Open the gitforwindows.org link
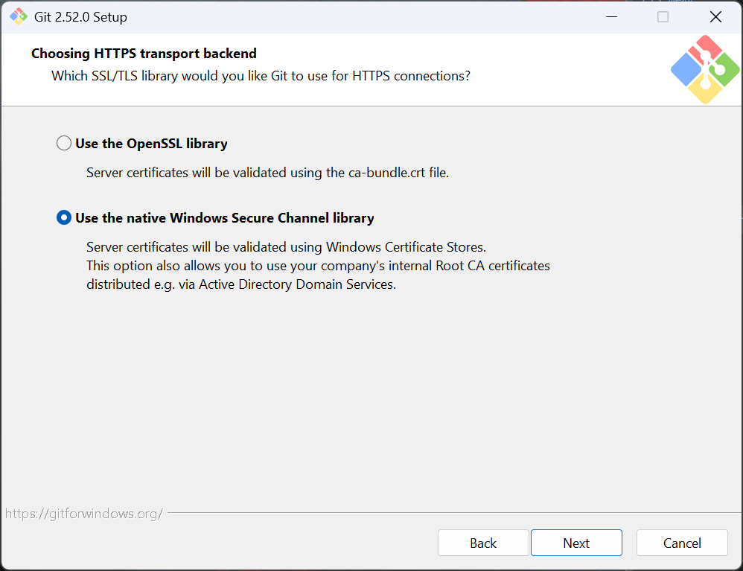Viewport: 743px width, 571px height. click(x=84, y=514)
